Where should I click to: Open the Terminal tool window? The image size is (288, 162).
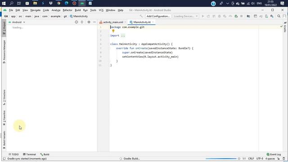click(29, 154)
